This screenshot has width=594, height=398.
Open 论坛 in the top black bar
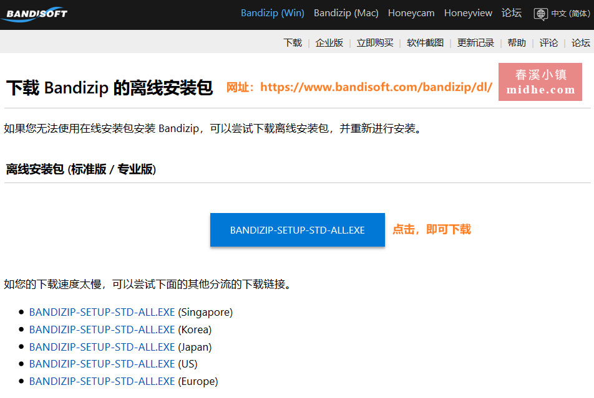point(512,13)
